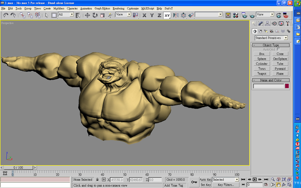Open the Select by Name dialog
This screenshot has width=301, height=188.
(78, 15)
